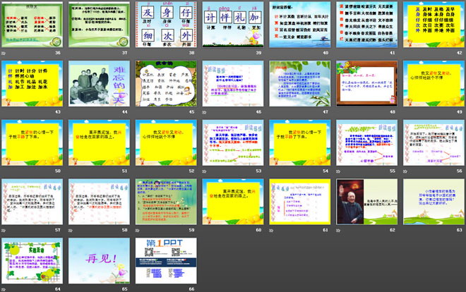Select the final 第1PPT slide 66
The height and width of the screenshot is (292, 466).
(165, 260)
